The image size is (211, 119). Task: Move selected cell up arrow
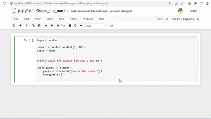46,26
